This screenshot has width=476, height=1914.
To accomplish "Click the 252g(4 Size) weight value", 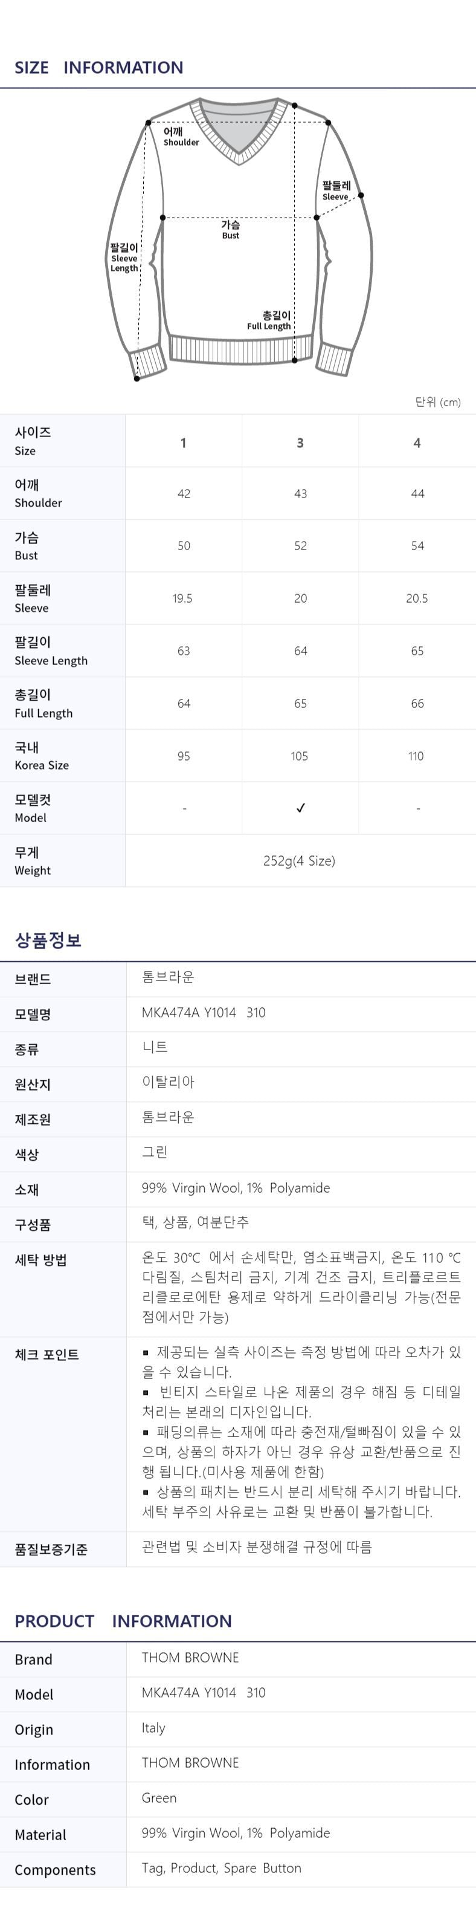I will point(299,860).
